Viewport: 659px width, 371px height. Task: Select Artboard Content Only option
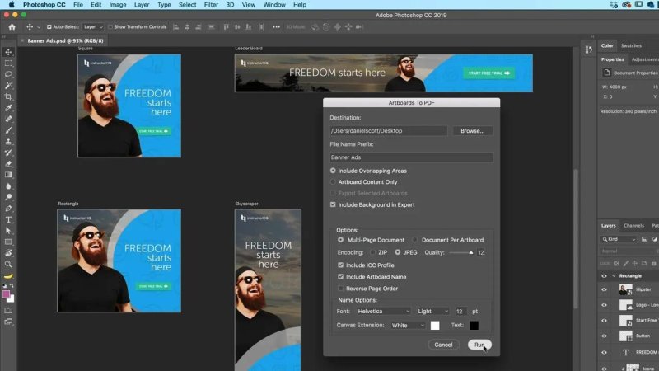[x=333, y=182]
